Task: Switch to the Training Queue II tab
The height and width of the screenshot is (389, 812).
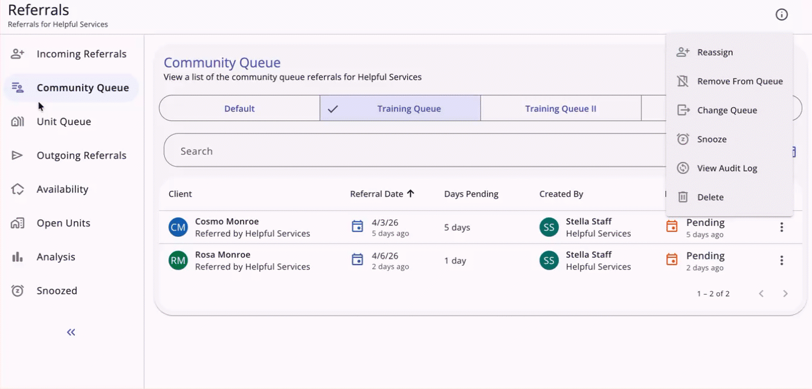Action: 561,108
